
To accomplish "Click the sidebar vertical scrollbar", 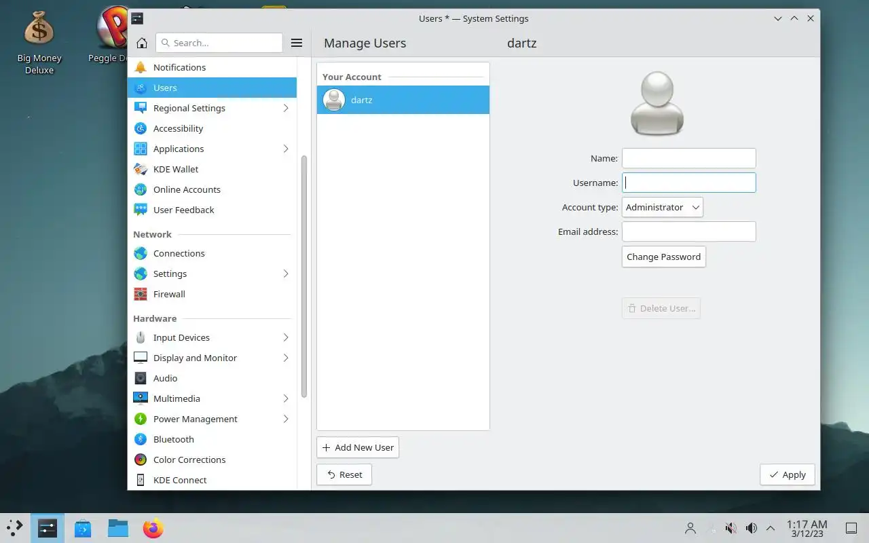I will 303,276.
